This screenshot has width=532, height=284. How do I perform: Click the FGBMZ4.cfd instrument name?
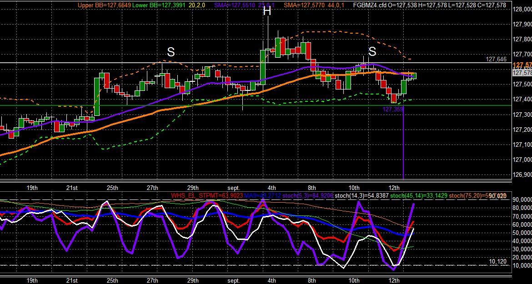coord(369,5)
